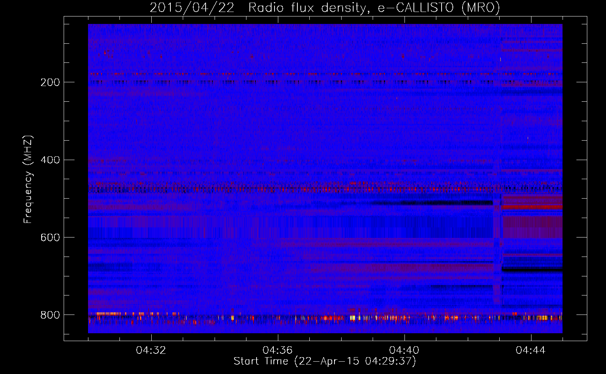Screen dimensions: 606x374
Task: Click the 04:36 time tick label
Action: pyautogui.click(x=278, y=350)
